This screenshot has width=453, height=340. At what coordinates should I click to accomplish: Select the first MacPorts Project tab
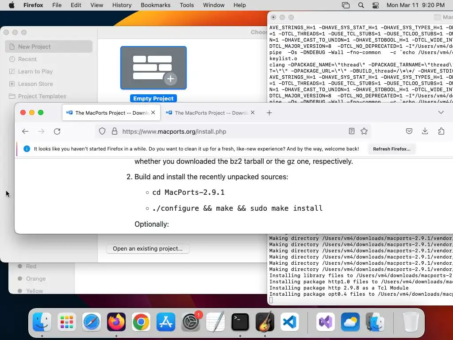point(111,113)
